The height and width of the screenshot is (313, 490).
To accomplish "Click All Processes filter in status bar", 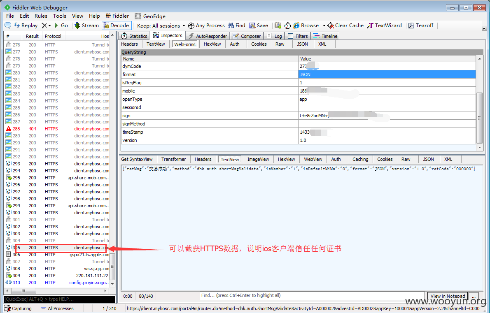I will point(57,308).
